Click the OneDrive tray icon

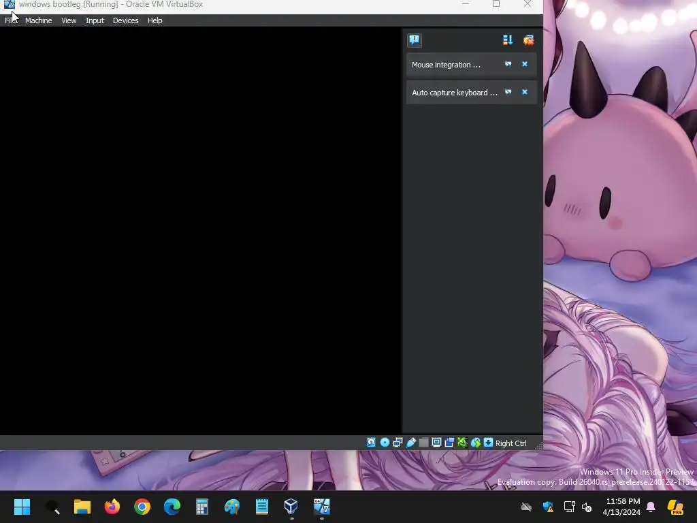[x=526, y=507]
